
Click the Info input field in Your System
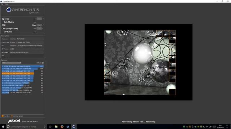click(x=27, y=56)
